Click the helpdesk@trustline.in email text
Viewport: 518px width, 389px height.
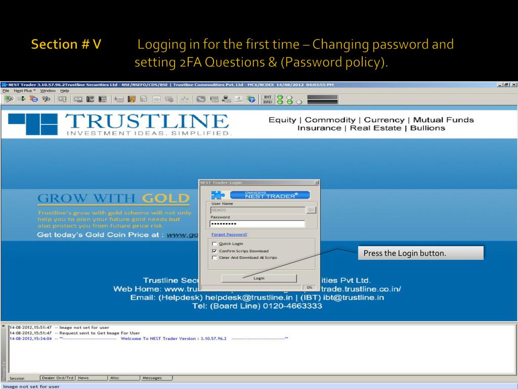tap(249, 297)
